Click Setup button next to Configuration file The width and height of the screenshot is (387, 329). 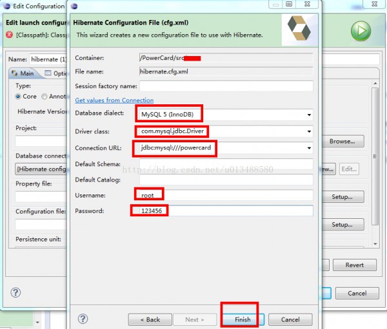point(342,225)
